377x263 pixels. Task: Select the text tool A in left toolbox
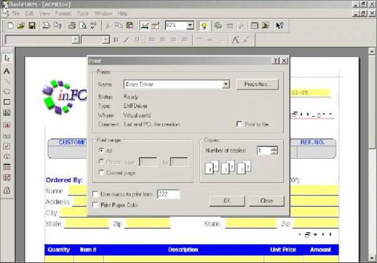click(x=7, y=70)
